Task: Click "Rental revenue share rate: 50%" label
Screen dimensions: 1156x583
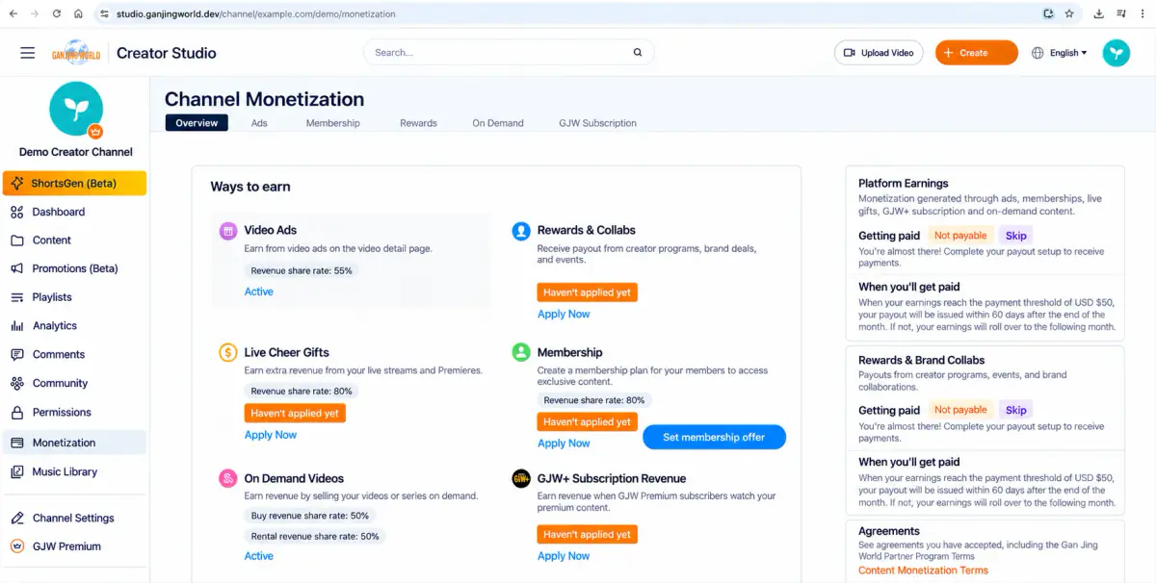Action: (315, 537)
